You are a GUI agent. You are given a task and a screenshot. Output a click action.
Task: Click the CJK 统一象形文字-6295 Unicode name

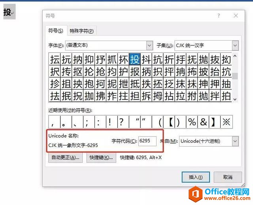[x=73, y=145]
